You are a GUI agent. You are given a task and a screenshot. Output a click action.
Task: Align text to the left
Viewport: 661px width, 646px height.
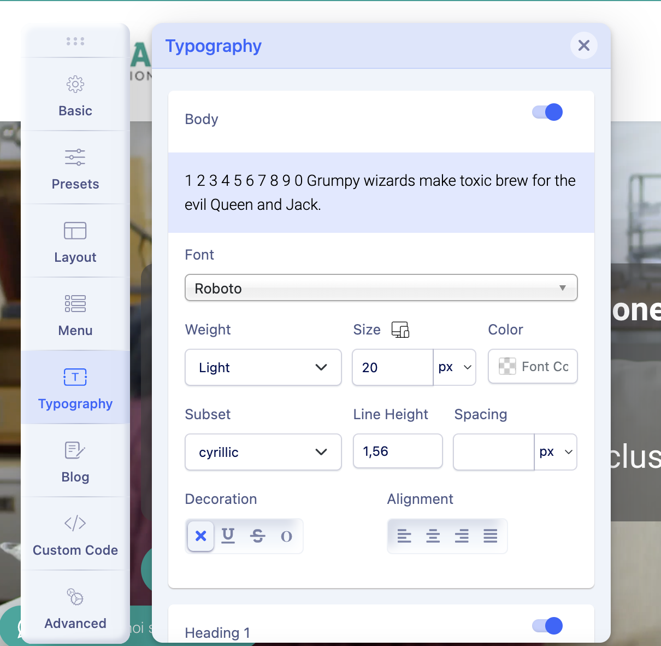404,536
